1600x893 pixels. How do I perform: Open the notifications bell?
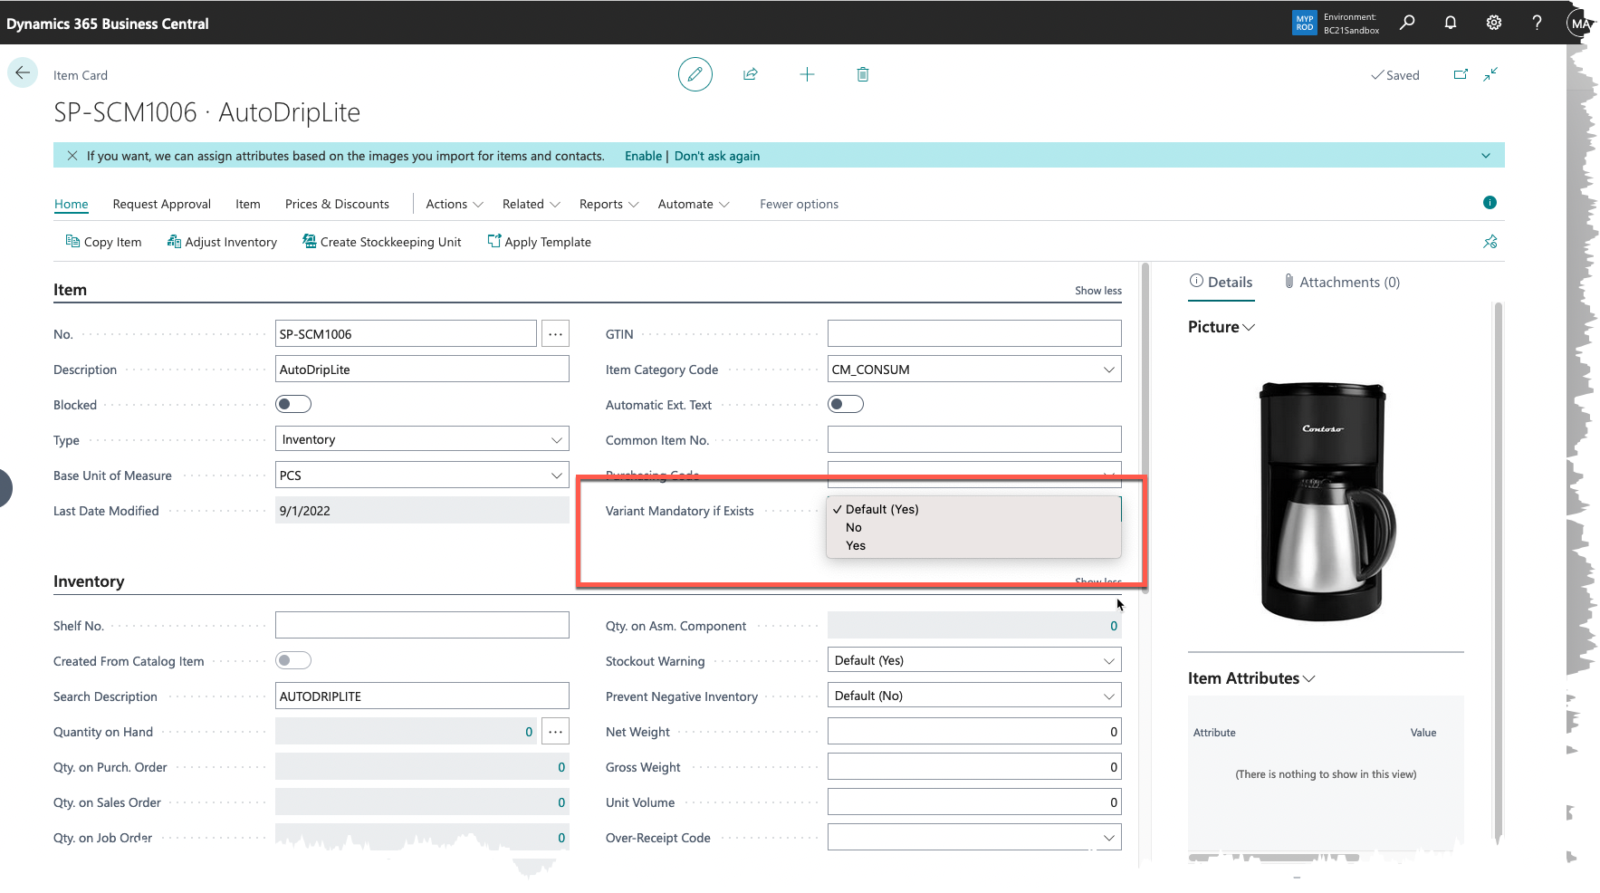tap(1451, 23)
